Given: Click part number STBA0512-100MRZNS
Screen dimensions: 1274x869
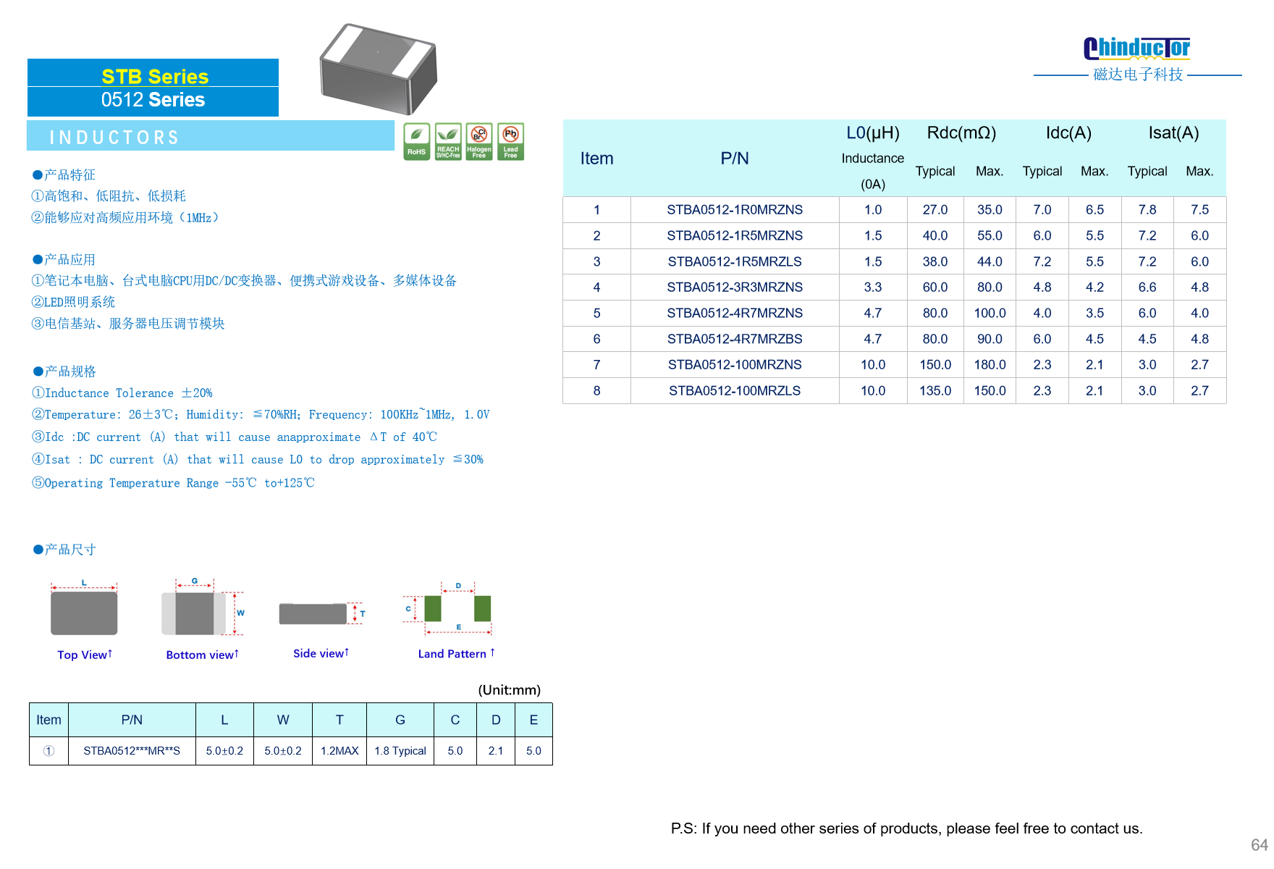Looking at the screenshot, I should tap(735, 365).
